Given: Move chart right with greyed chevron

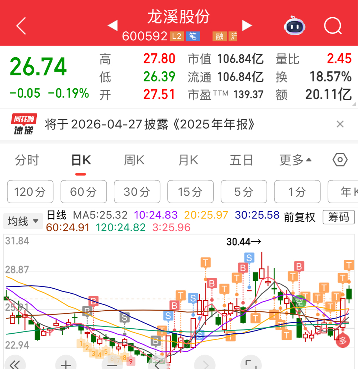Looking at the screenshot, I should click(205, 364).
